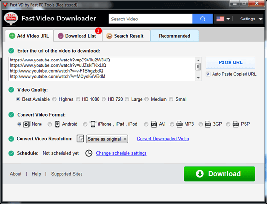Select Best Available video quality

tap(18, 99)
